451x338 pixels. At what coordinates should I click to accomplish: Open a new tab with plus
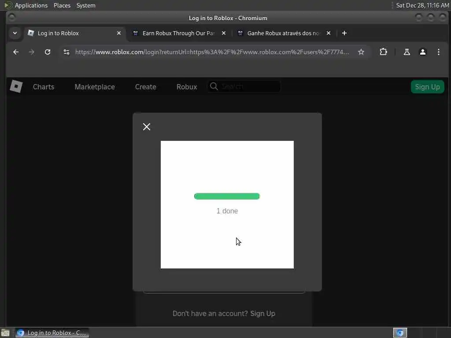pos(344,33)
